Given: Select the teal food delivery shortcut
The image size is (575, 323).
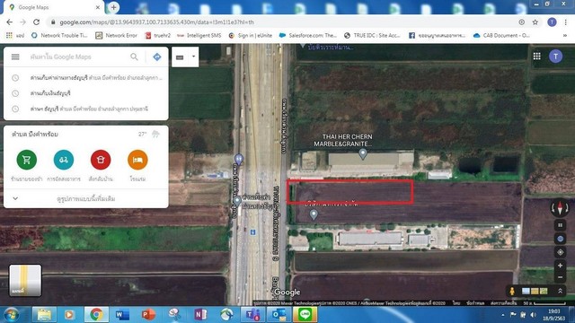Looking at the screenshot, I should (x=64, y=160).
